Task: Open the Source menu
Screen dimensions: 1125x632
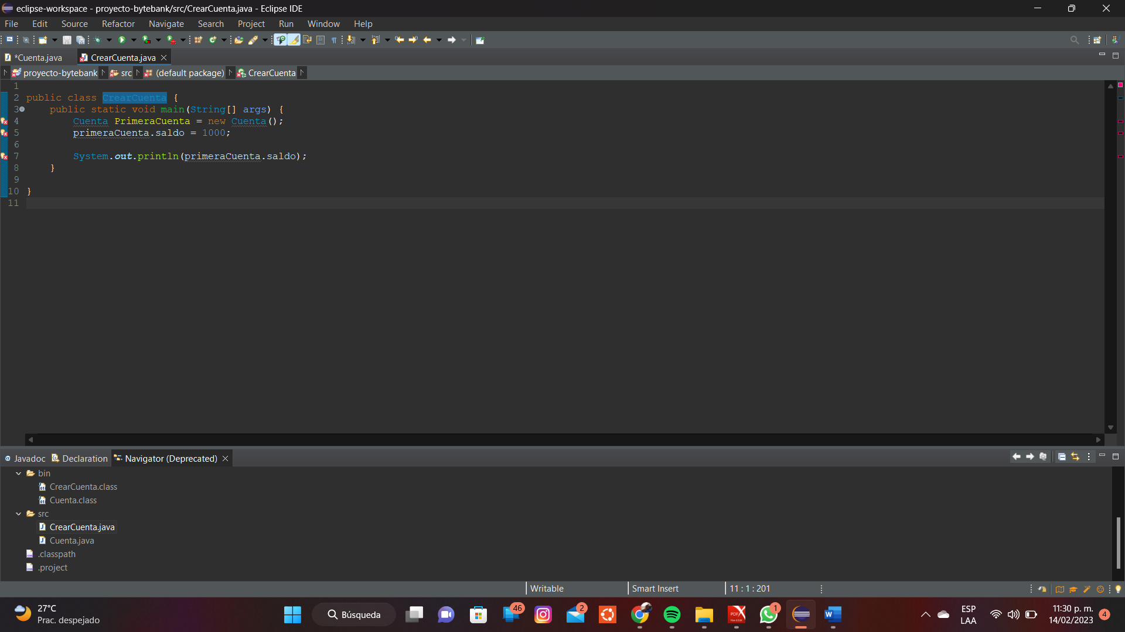Action: coord(74,24)
